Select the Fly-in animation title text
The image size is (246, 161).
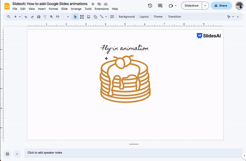point(124,48)
